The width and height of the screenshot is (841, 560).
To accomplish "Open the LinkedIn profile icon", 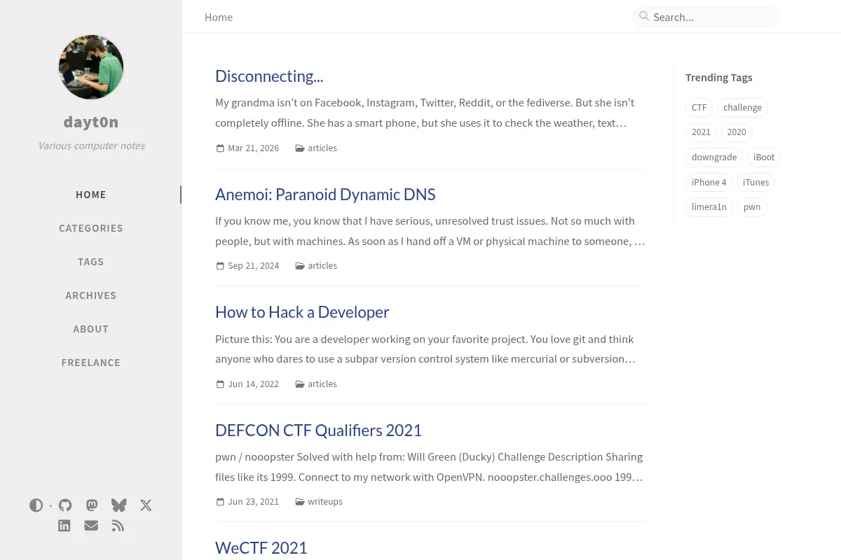I will click(64, 526).
